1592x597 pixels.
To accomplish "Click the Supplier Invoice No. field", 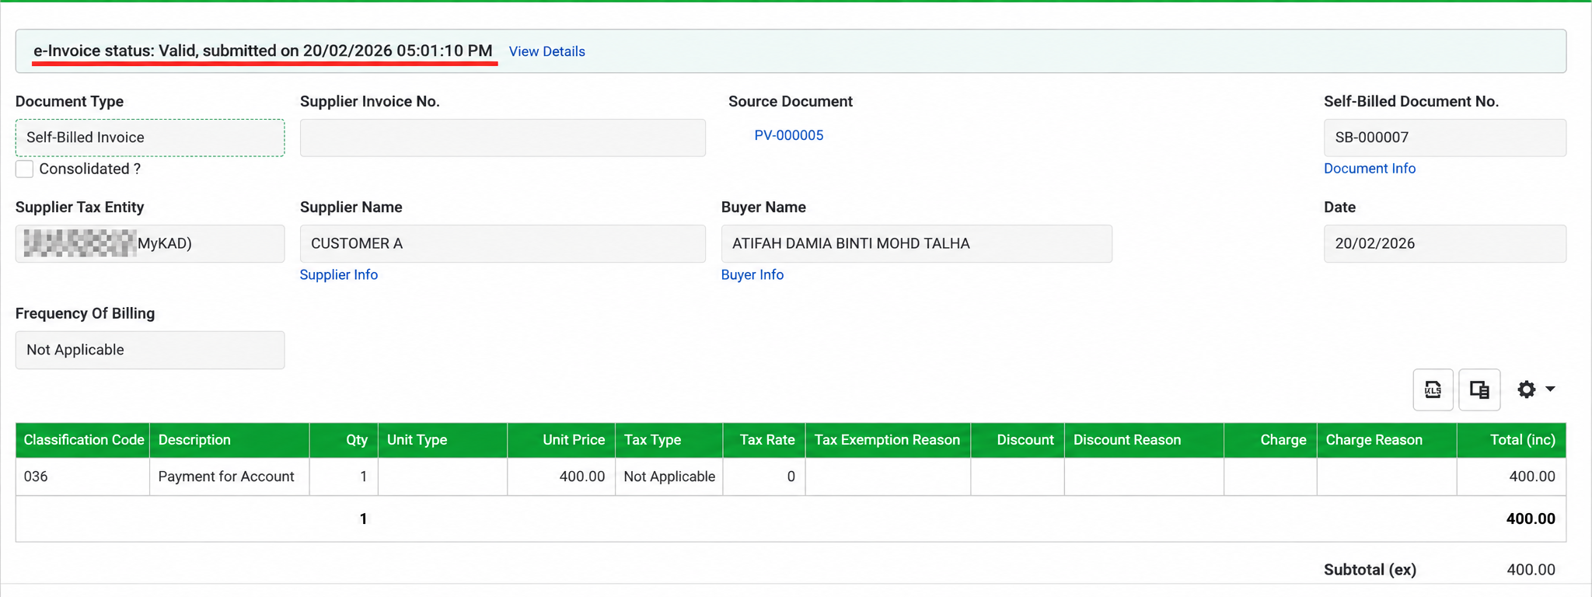I will point(503,138).
